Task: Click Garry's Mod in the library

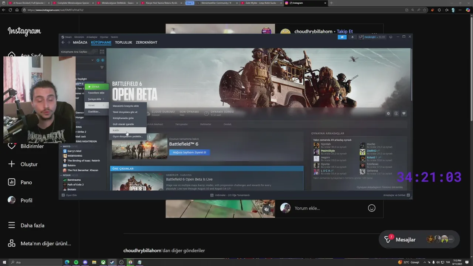Action: click(74, 151)
